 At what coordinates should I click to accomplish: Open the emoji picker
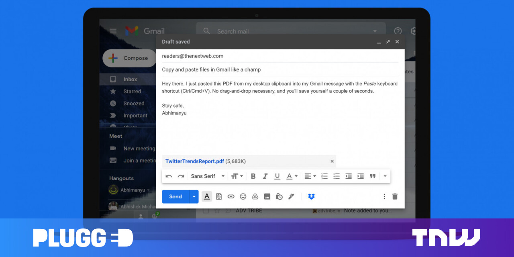click(x=243, y=196)
